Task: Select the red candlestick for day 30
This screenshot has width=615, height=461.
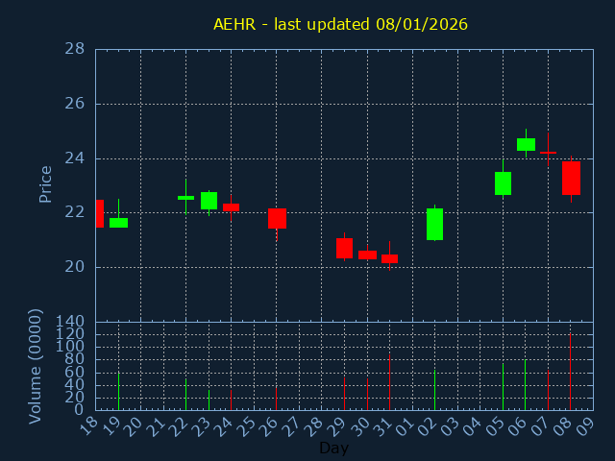Action: pos(367,255)
